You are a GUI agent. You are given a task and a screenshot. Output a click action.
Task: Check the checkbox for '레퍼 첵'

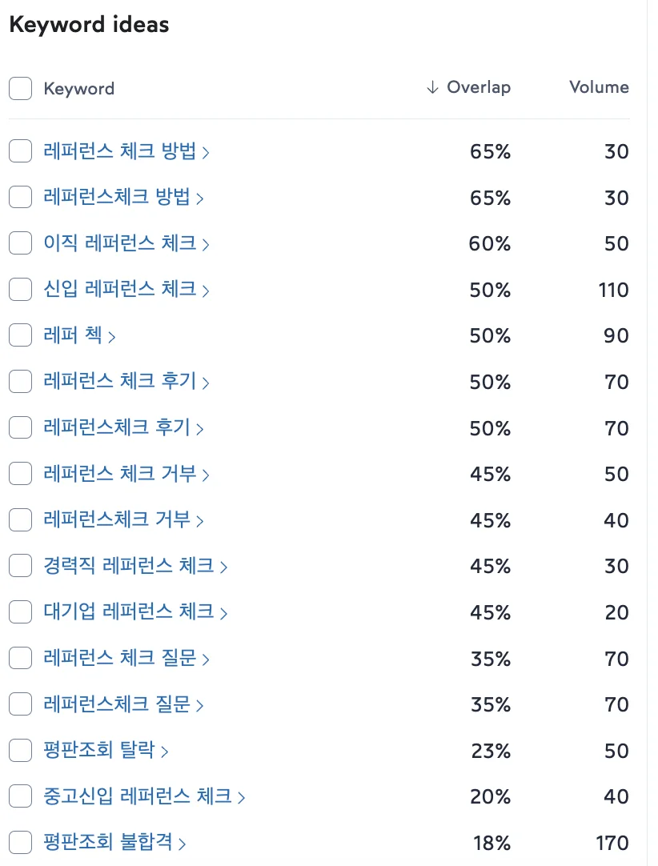pyautogui.click(x=20, y=336)
